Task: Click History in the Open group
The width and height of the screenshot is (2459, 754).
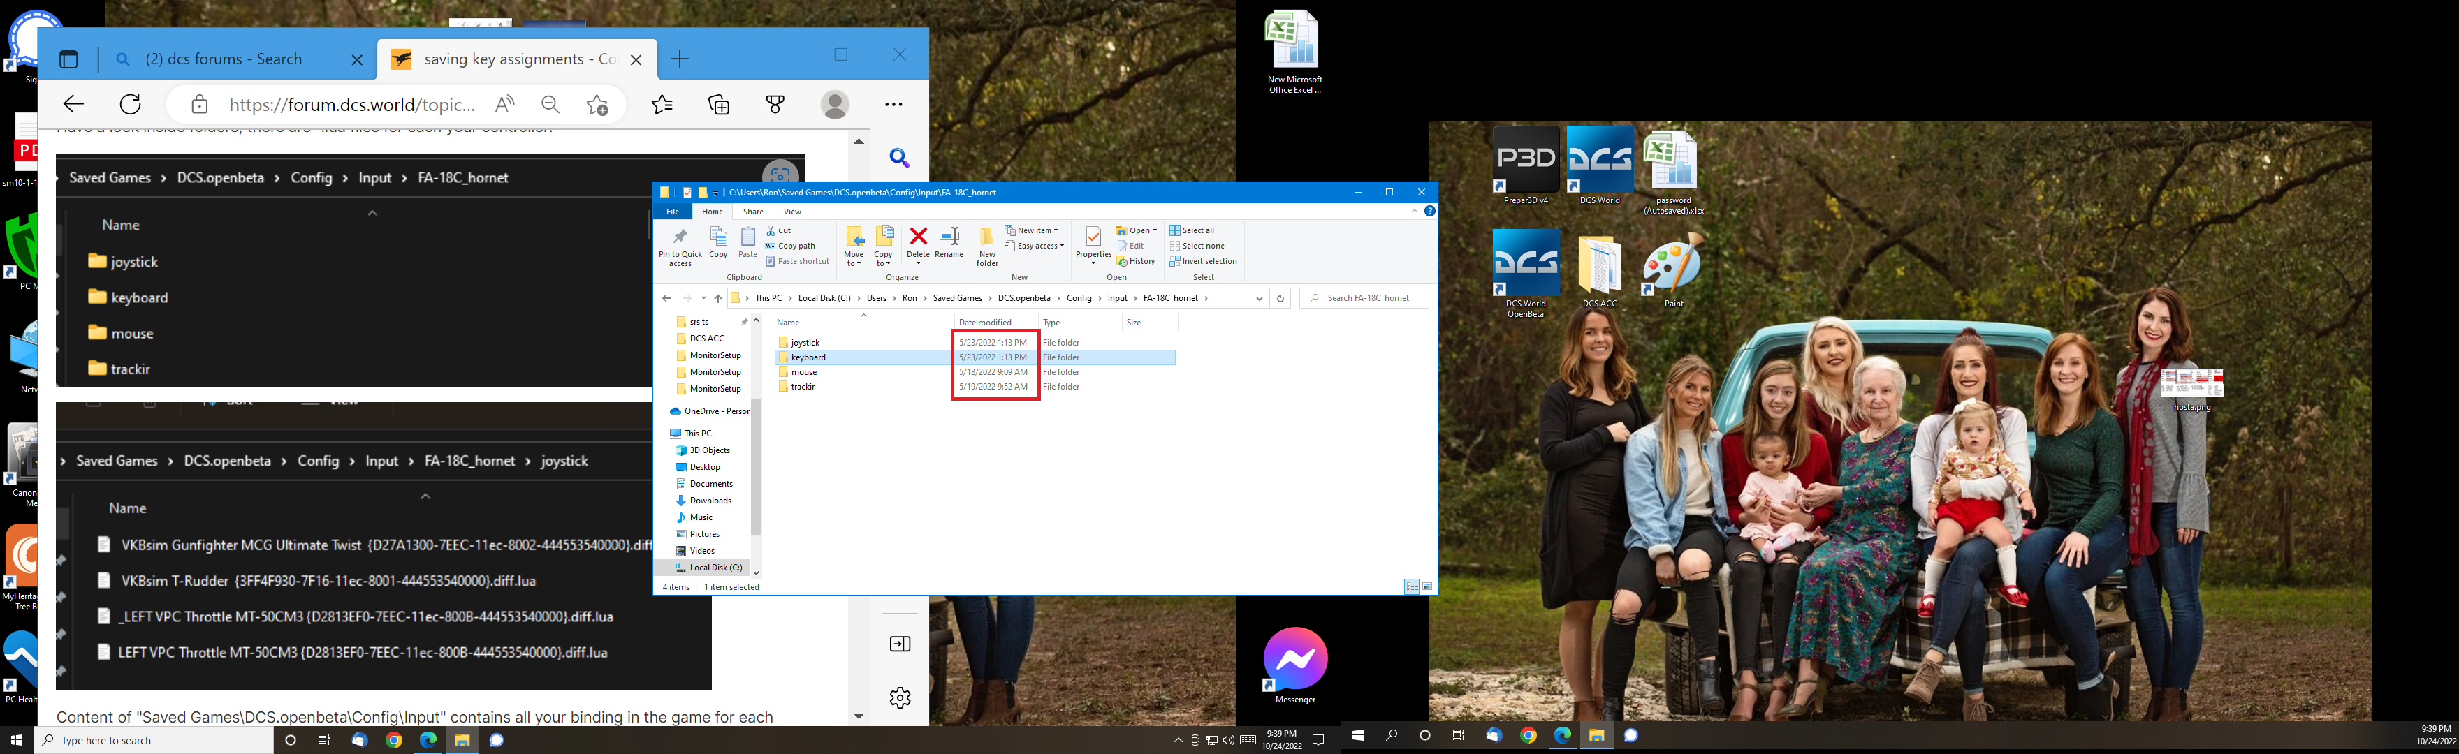Action: (x=1136, y=260)
